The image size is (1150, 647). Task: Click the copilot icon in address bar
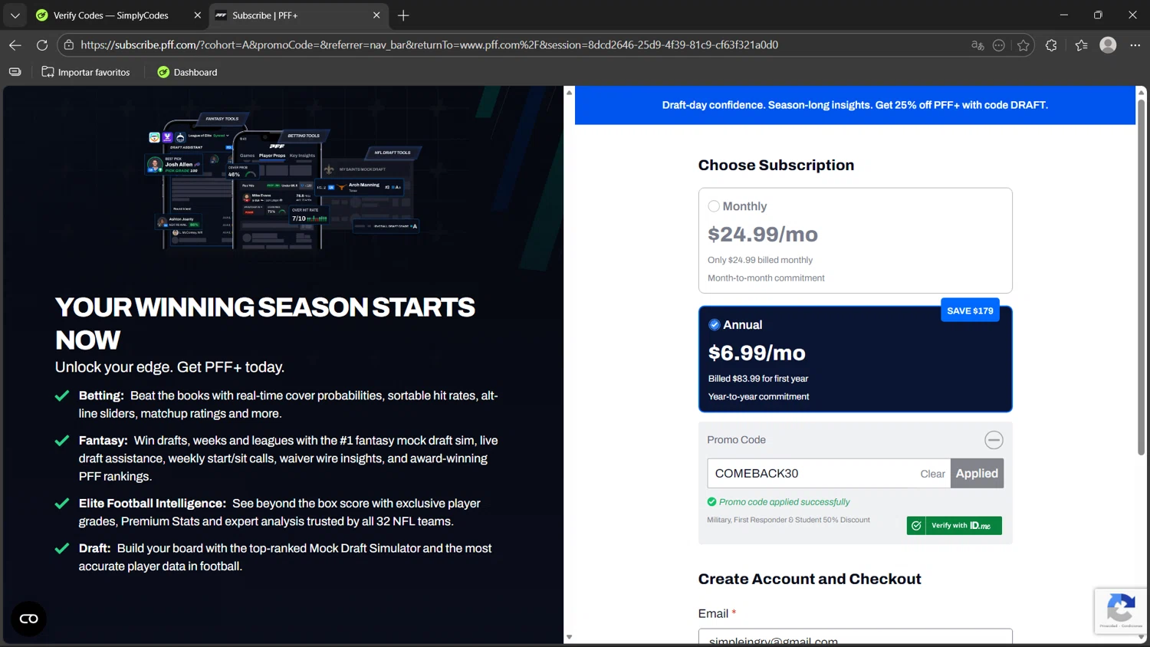[x=999, y=45]
